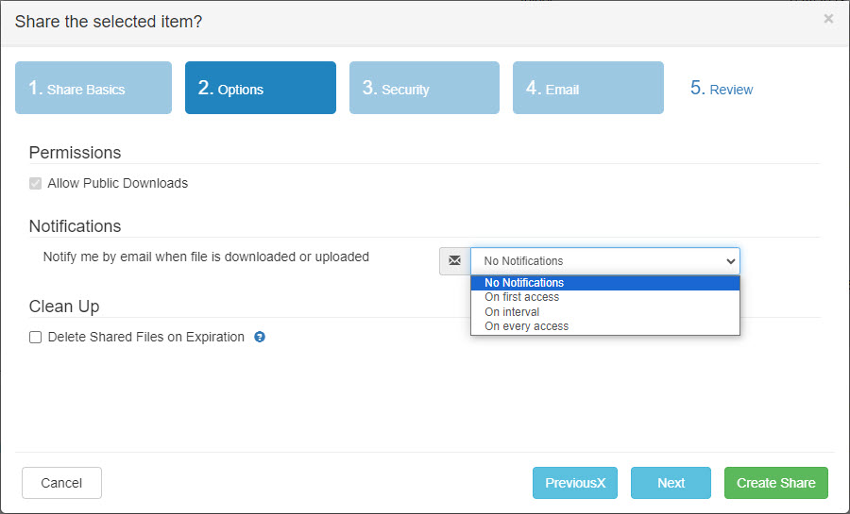Choose highlighted No Notifications option in list

[605, 283]
